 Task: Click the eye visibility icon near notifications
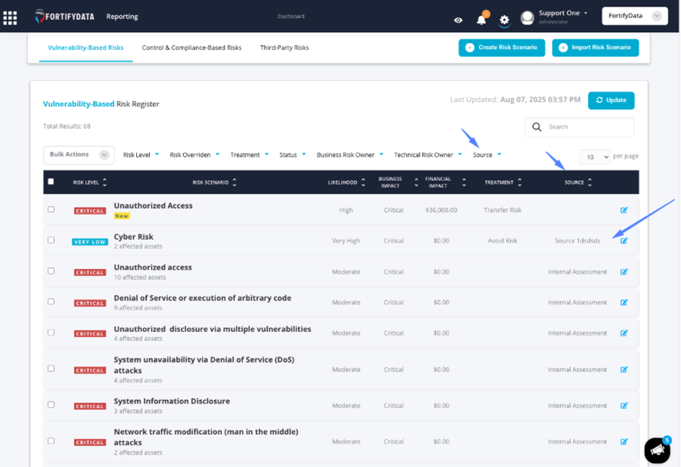point(458,20)
